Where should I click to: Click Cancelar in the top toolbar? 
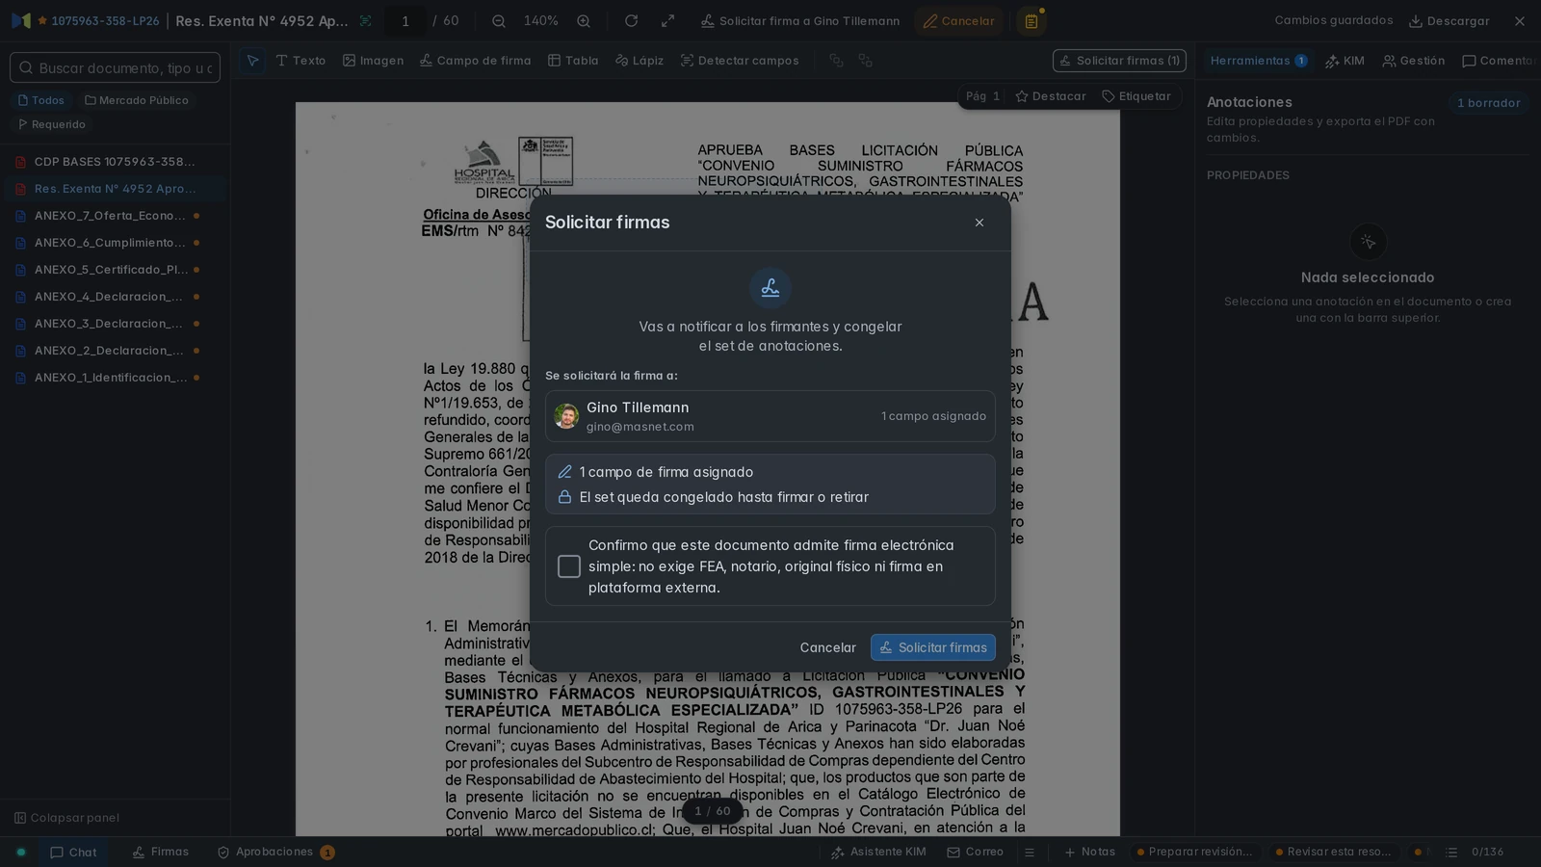[958, 21]
